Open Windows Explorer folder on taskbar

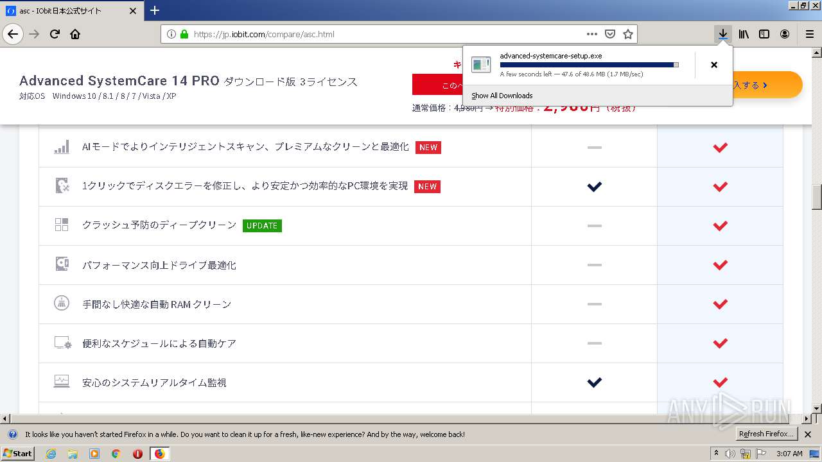[x=73, y=454]
